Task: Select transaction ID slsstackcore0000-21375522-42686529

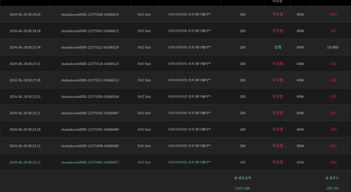Action: (x=90, y=47)
